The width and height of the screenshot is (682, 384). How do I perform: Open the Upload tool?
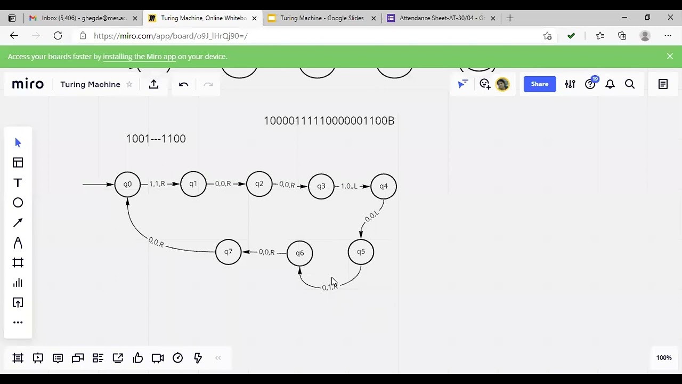click(x=18, y=302)
